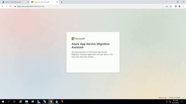
Task: Reload the current page
Action: 10,6
